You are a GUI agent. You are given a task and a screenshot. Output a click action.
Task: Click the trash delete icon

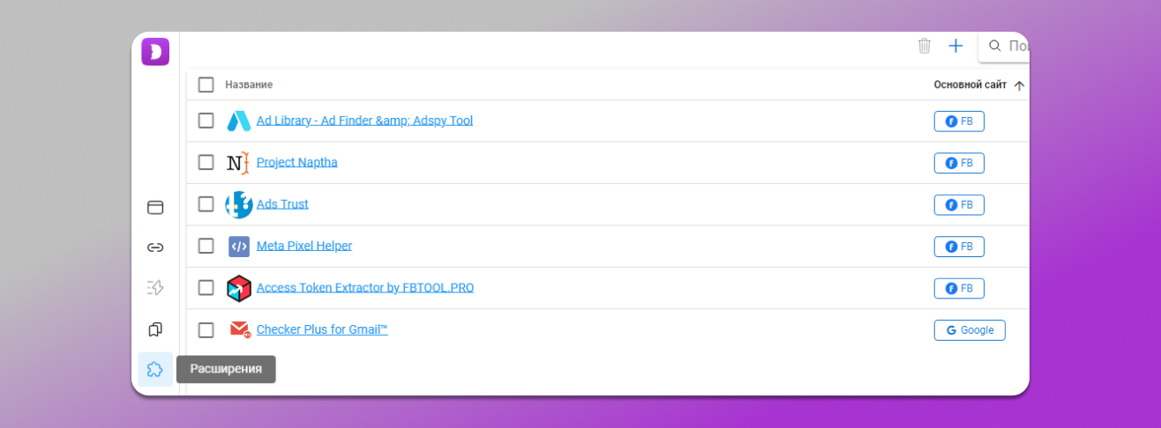(x=924, y=46)
